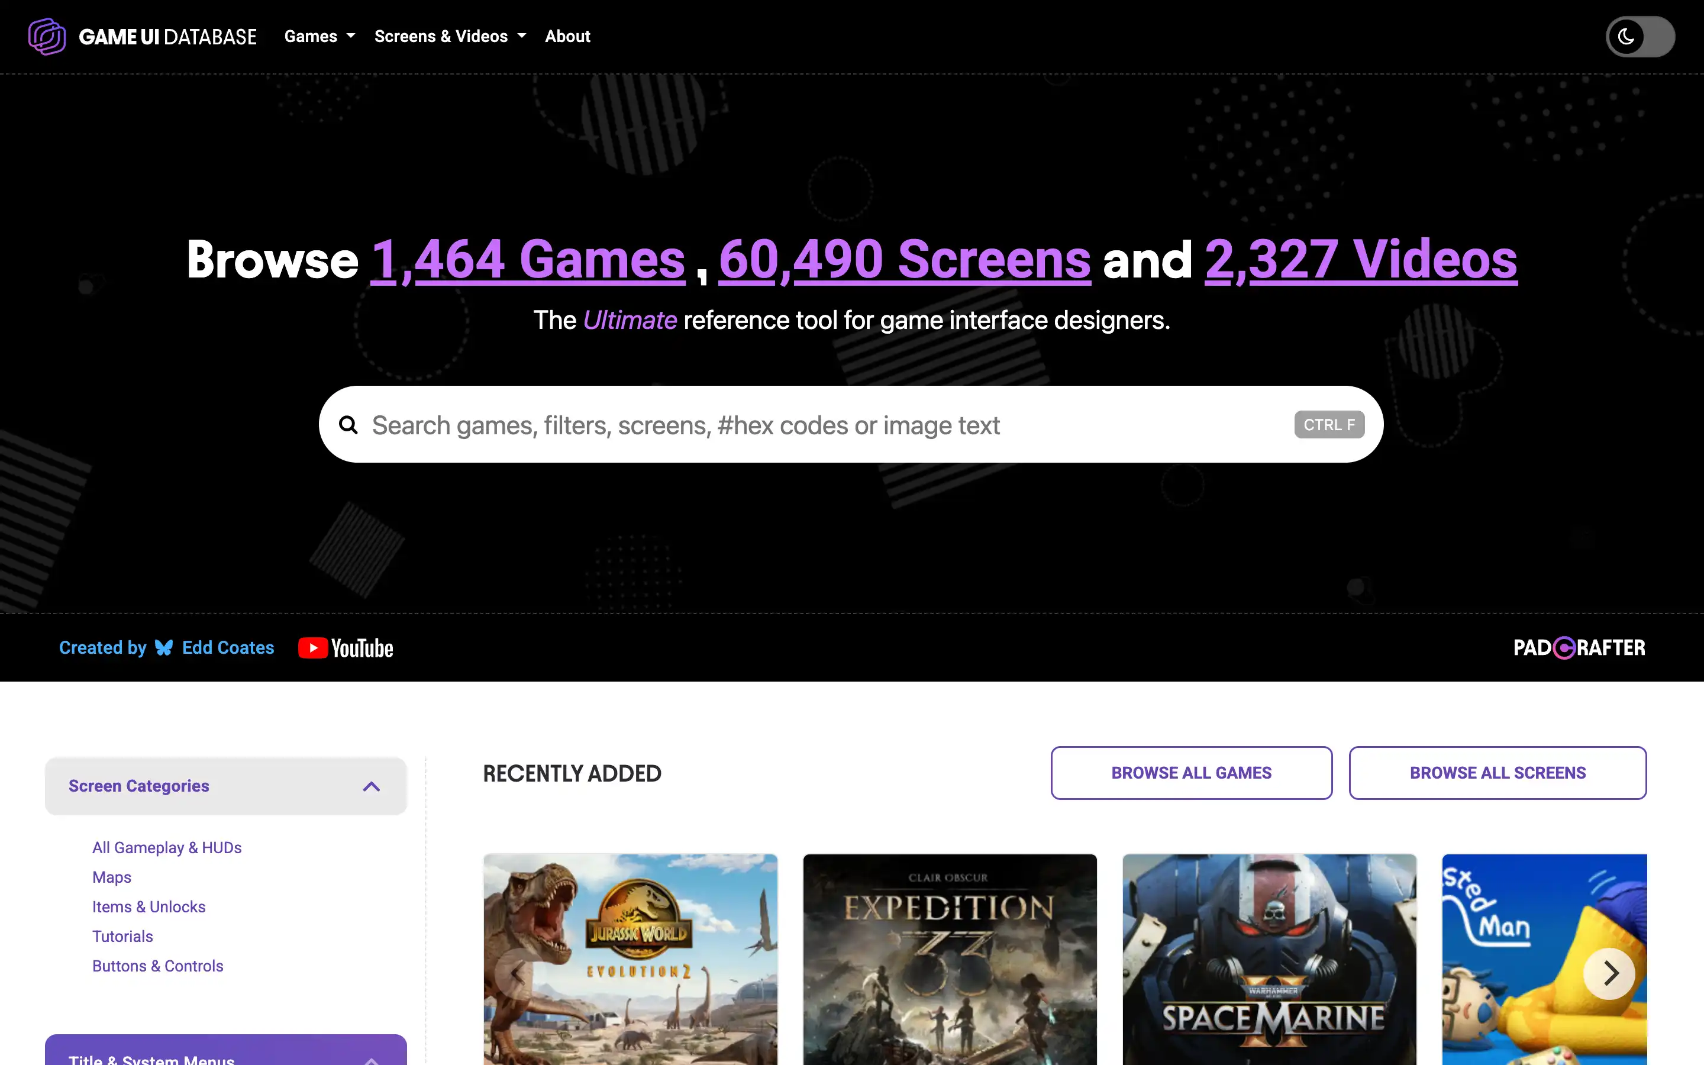Open the YouTube logo link

(x=346, y=648)
